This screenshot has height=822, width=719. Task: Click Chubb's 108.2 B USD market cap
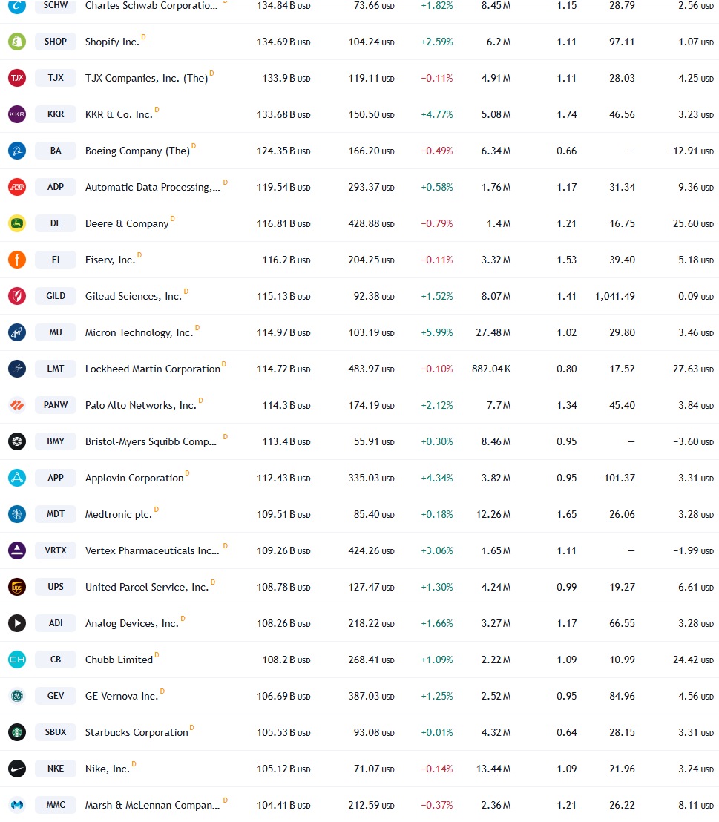(x=286, y=660)
